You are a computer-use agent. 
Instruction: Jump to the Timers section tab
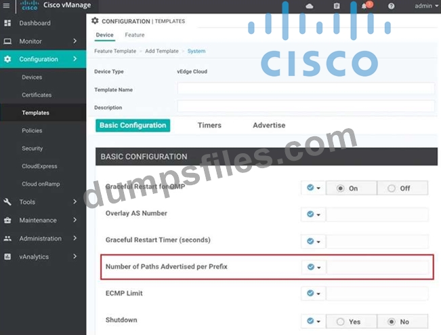pyautogui.click(x=209, y=125)
